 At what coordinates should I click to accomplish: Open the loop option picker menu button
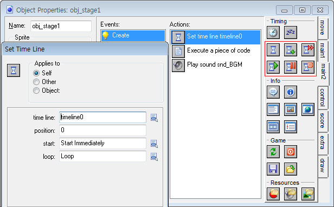pyautogui.click(x=154, y=157)
